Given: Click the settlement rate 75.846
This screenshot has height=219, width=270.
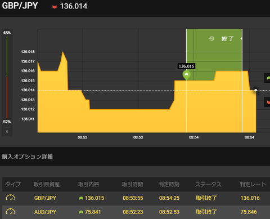Looking at the screenshot, I should tap(249, 212).
